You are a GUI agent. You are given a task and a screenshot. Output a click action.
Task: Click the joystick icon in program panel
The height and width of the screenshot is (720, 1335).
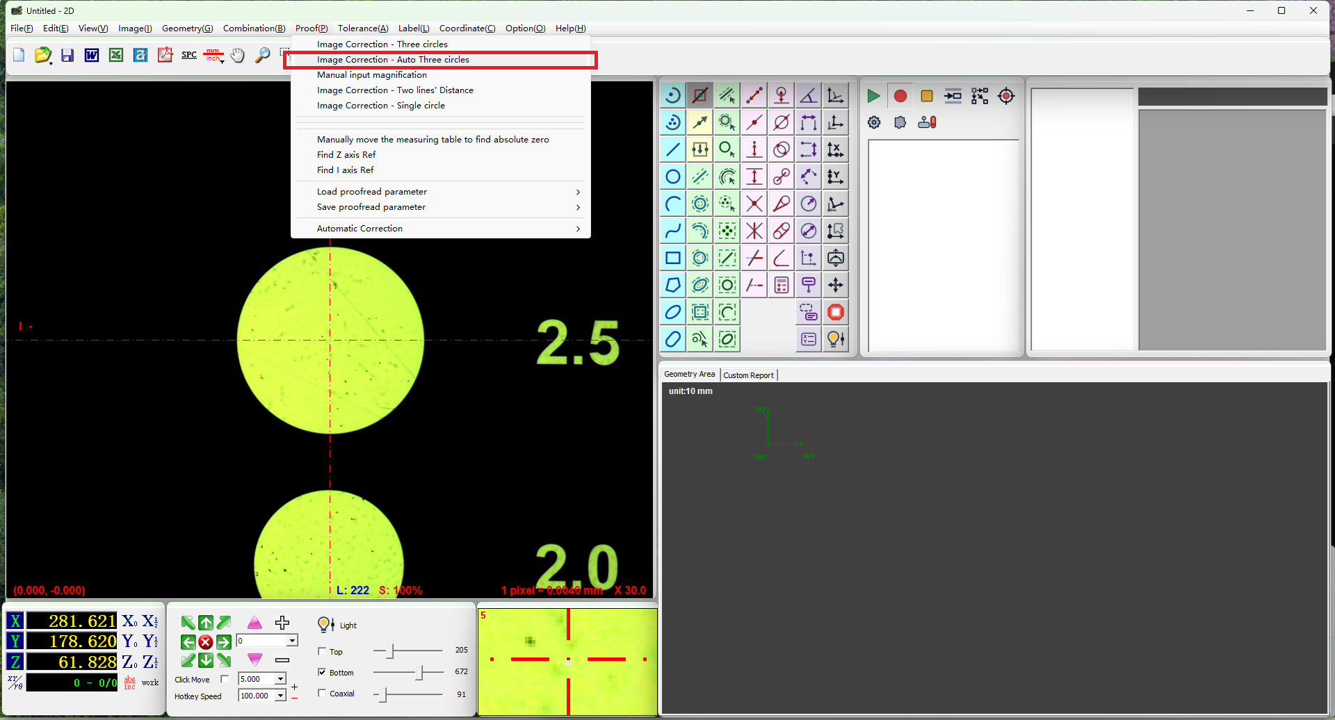(x=927, y=122)
